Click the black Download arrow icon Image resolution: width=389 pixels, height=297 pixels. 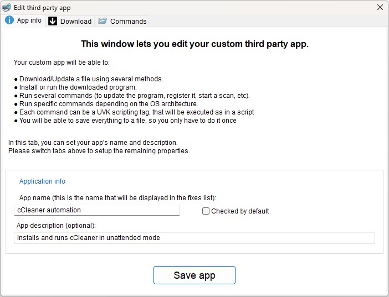point(52,21)
